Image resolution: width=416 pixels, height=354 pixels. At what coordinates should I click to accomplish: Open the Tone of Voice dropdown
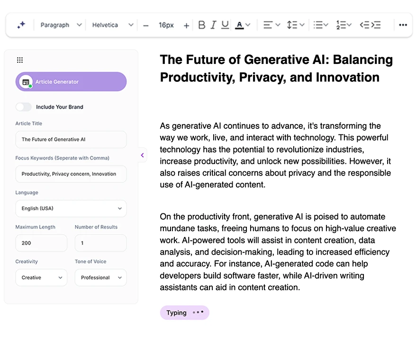[100, 278]
